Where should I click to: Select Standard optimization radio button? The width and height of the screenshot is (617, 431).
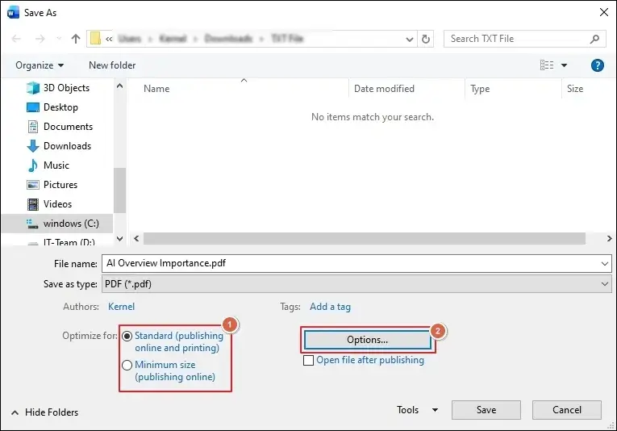(127, 336)
